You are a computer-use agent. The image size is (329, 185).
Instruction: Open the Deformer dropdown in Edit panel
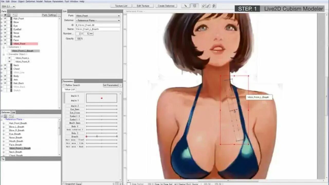[97, 20]
